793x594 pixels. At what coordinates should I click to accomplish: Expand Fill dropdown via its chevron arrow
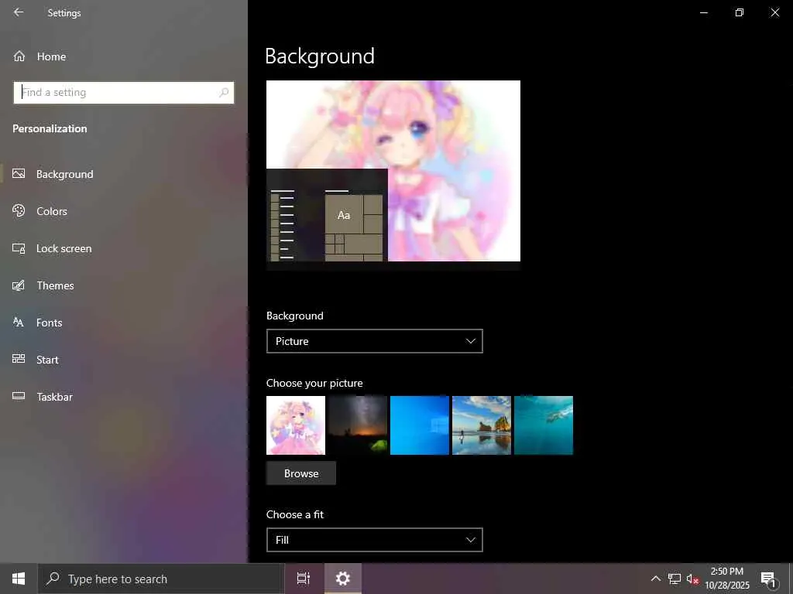coord(470,540)
